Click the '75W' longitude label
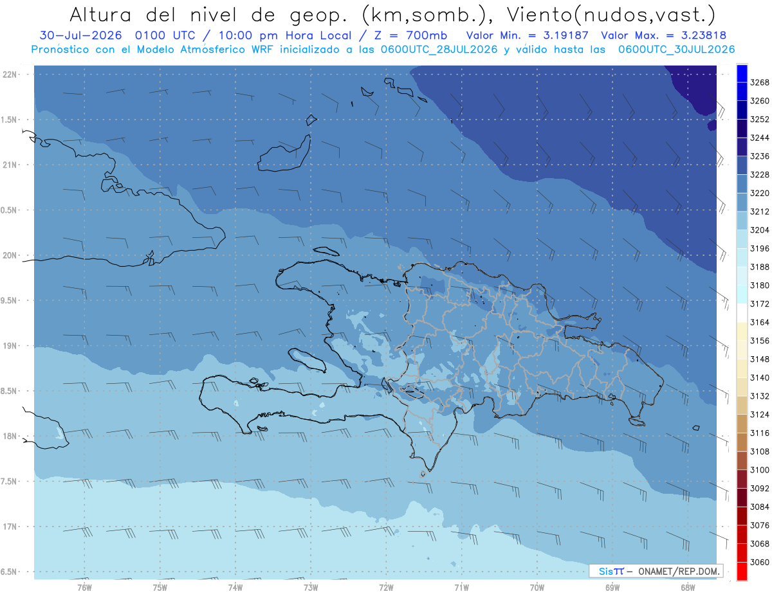 [160, 587]
